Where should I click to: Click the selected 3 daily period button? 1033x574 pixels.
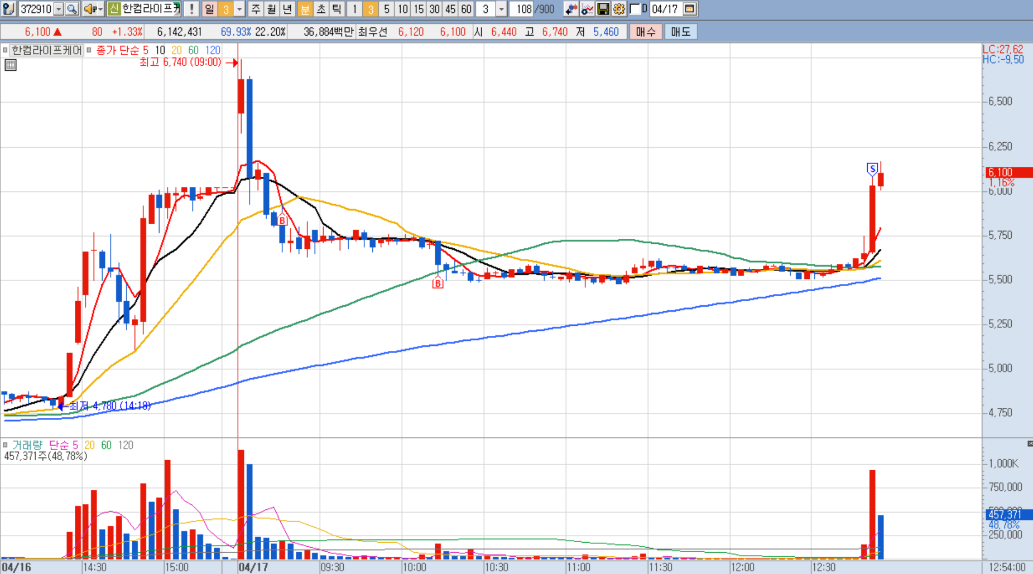click(225, 9)
